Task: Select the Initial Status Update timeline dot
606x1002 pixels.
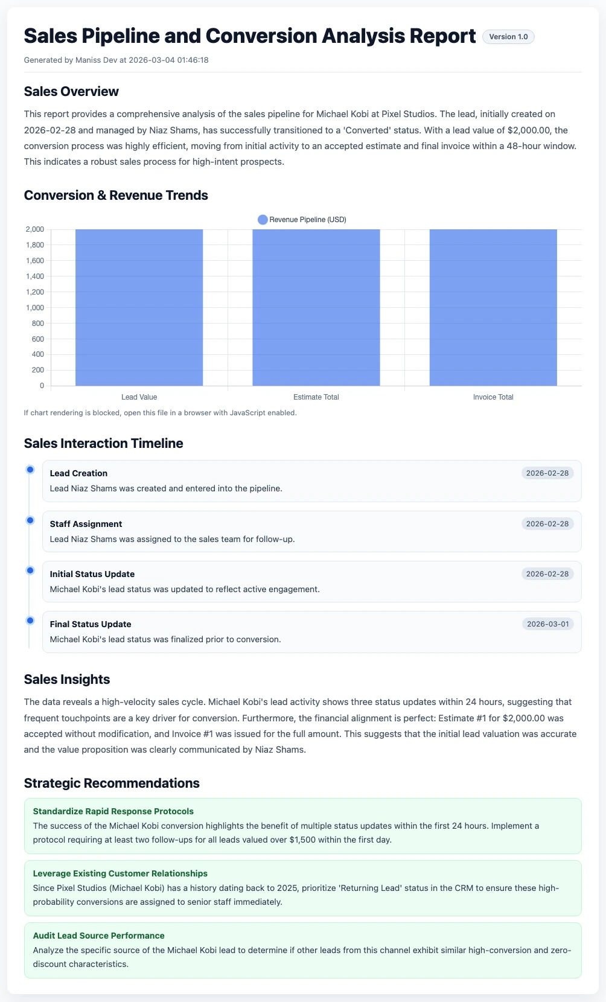Action: click(x=30, y=570)
